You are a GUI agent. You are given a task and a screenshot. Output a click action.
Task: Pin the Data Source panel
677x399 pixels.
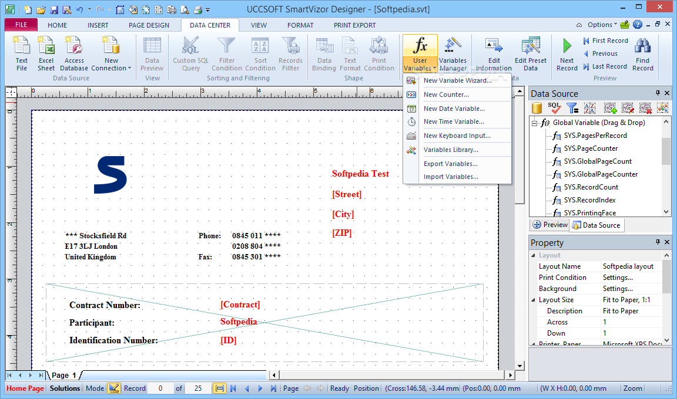pyautogui.click(x=658, y=93)
